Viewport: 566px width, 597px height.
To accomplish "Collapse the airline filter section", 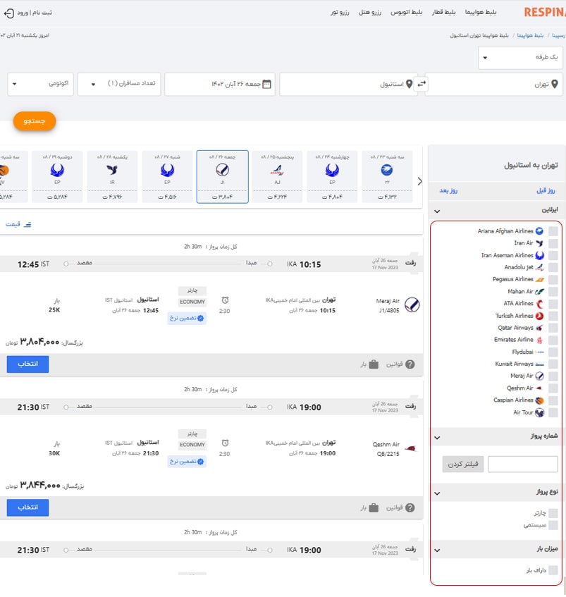I will click(437, 211).
